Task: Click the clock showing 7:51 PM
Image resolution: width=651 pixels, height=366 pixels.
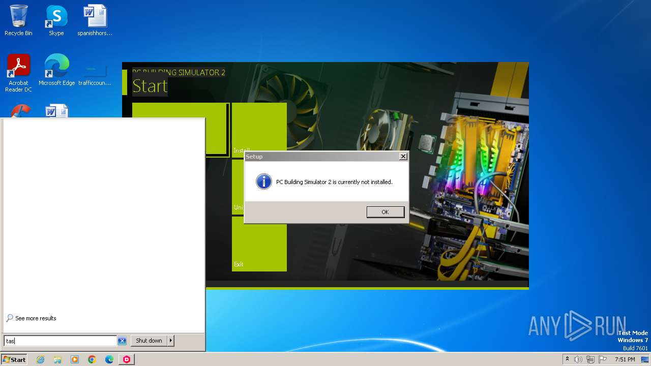Action: pyautogui.click(x=625, y=359)
